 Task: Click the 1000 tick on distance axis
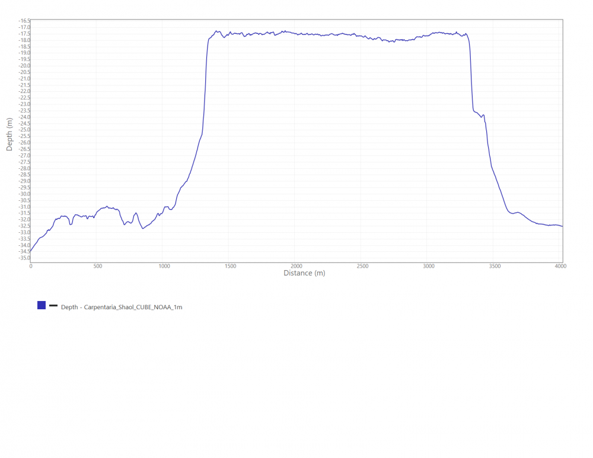pos(164,266)
